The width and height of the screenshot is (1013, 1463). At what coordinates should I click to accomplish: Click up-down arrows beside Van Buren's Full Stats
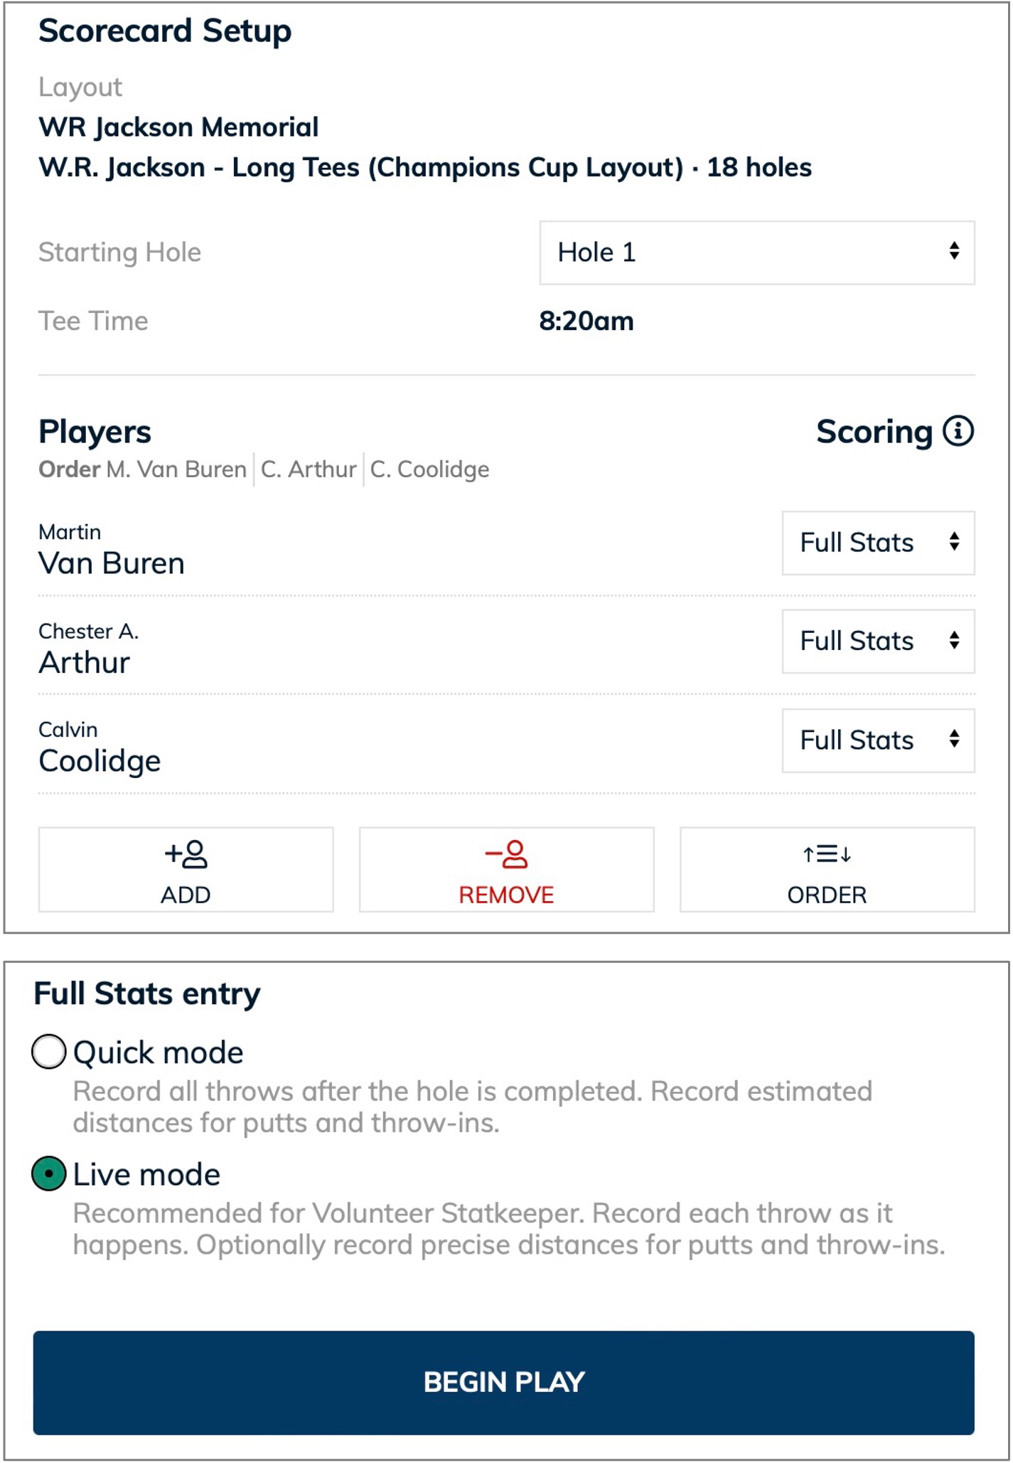coord(954,542)
